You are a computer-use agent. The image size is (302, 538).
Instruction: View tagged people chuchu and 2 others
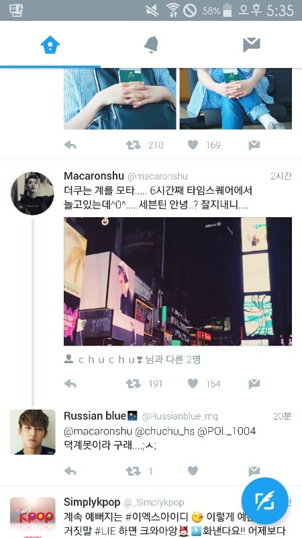pyautogui.click(x=132, y=360)
